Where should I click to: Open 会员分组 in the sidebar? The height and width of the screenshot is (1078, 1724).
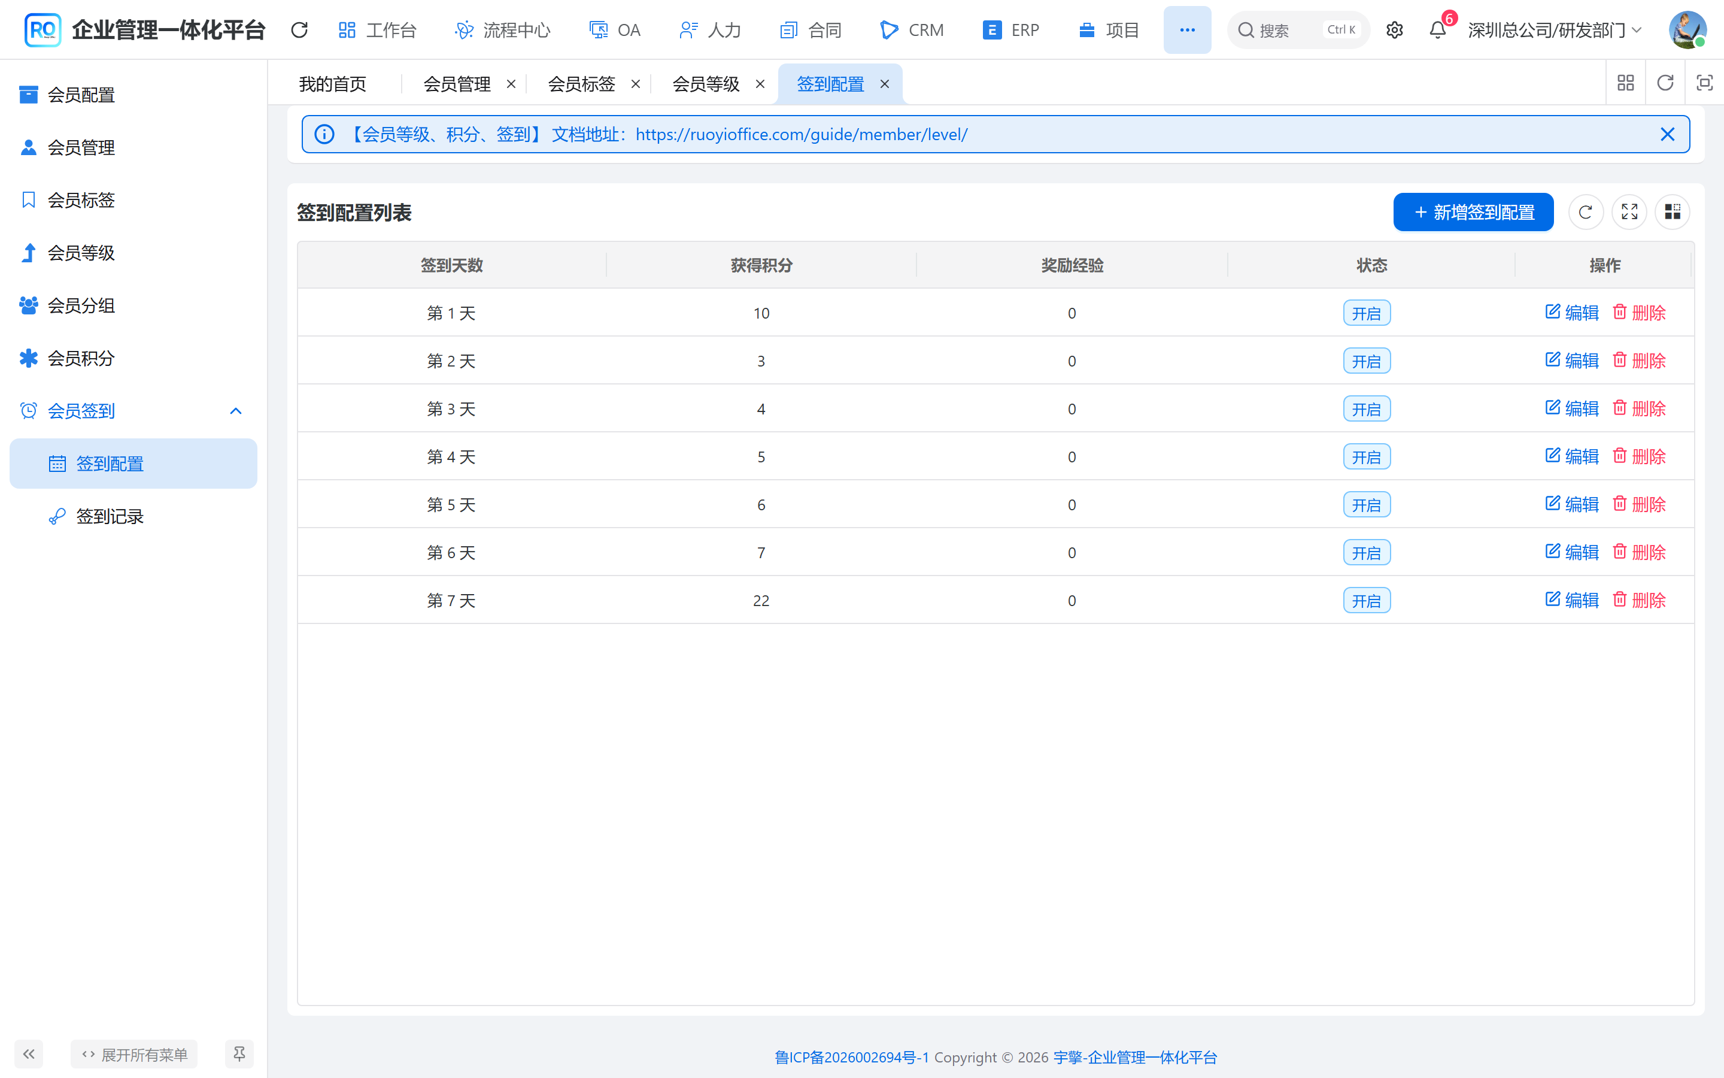tap(133, 305)
